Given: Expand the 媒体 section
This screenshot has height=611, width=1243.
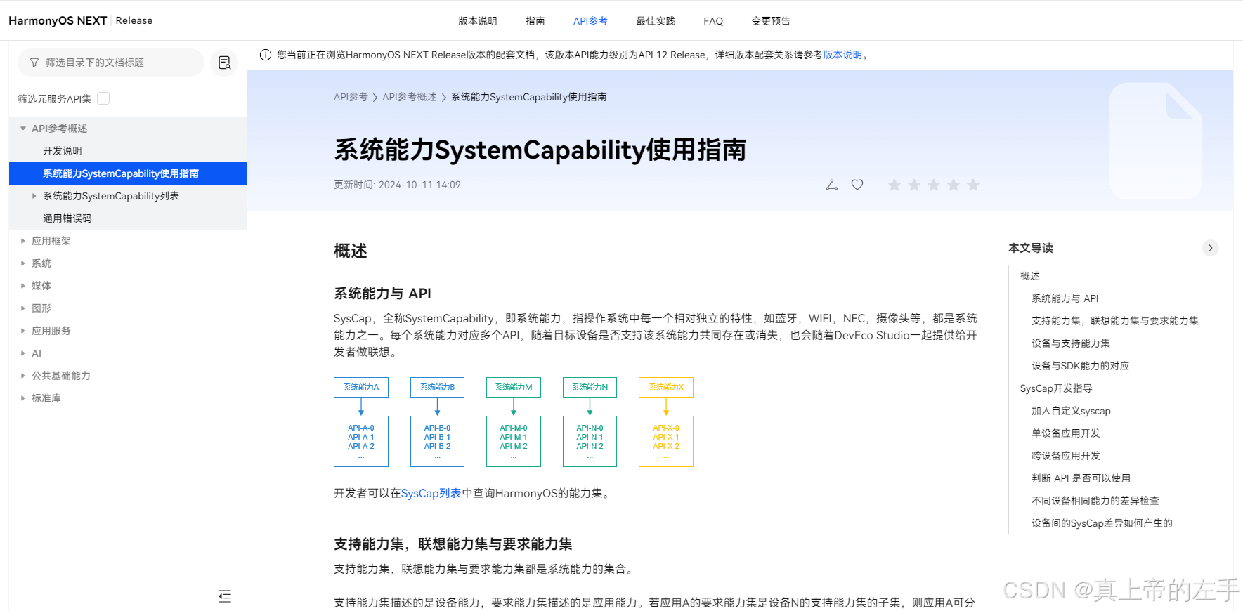Looking at the screenshot, I should [23, 286].
